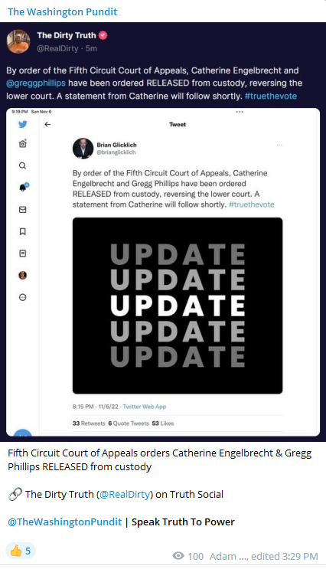
Task: Click the thumbs-up reaction with 5
Action: [21, 551]
